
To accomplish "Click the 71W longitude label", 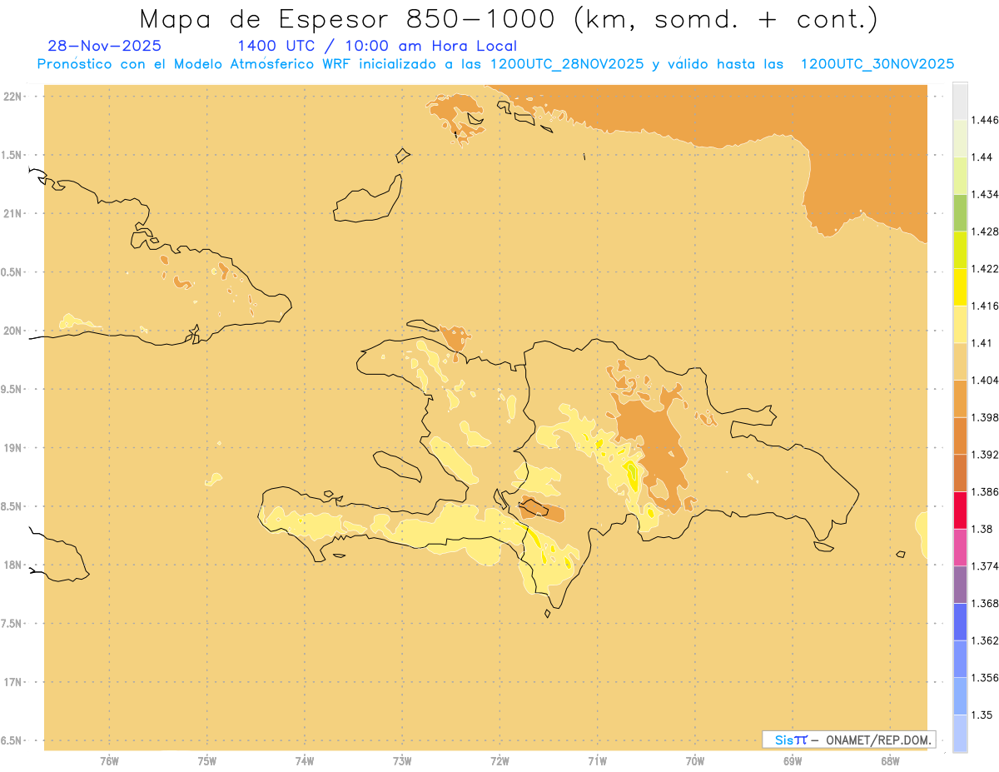I will click(x=598, y=760).
